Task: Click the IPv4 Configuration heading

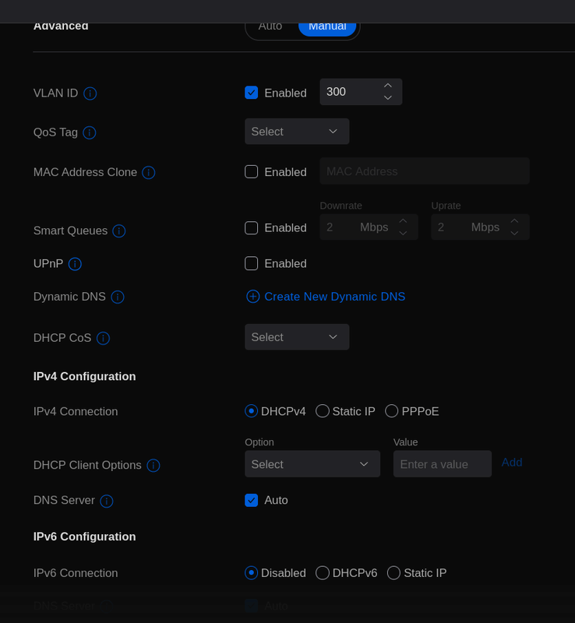Action: pyautogui.click(x=85, y=377)
